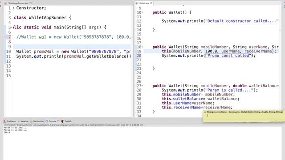
Task: Close the Console view tab
Action: (58, 121)
